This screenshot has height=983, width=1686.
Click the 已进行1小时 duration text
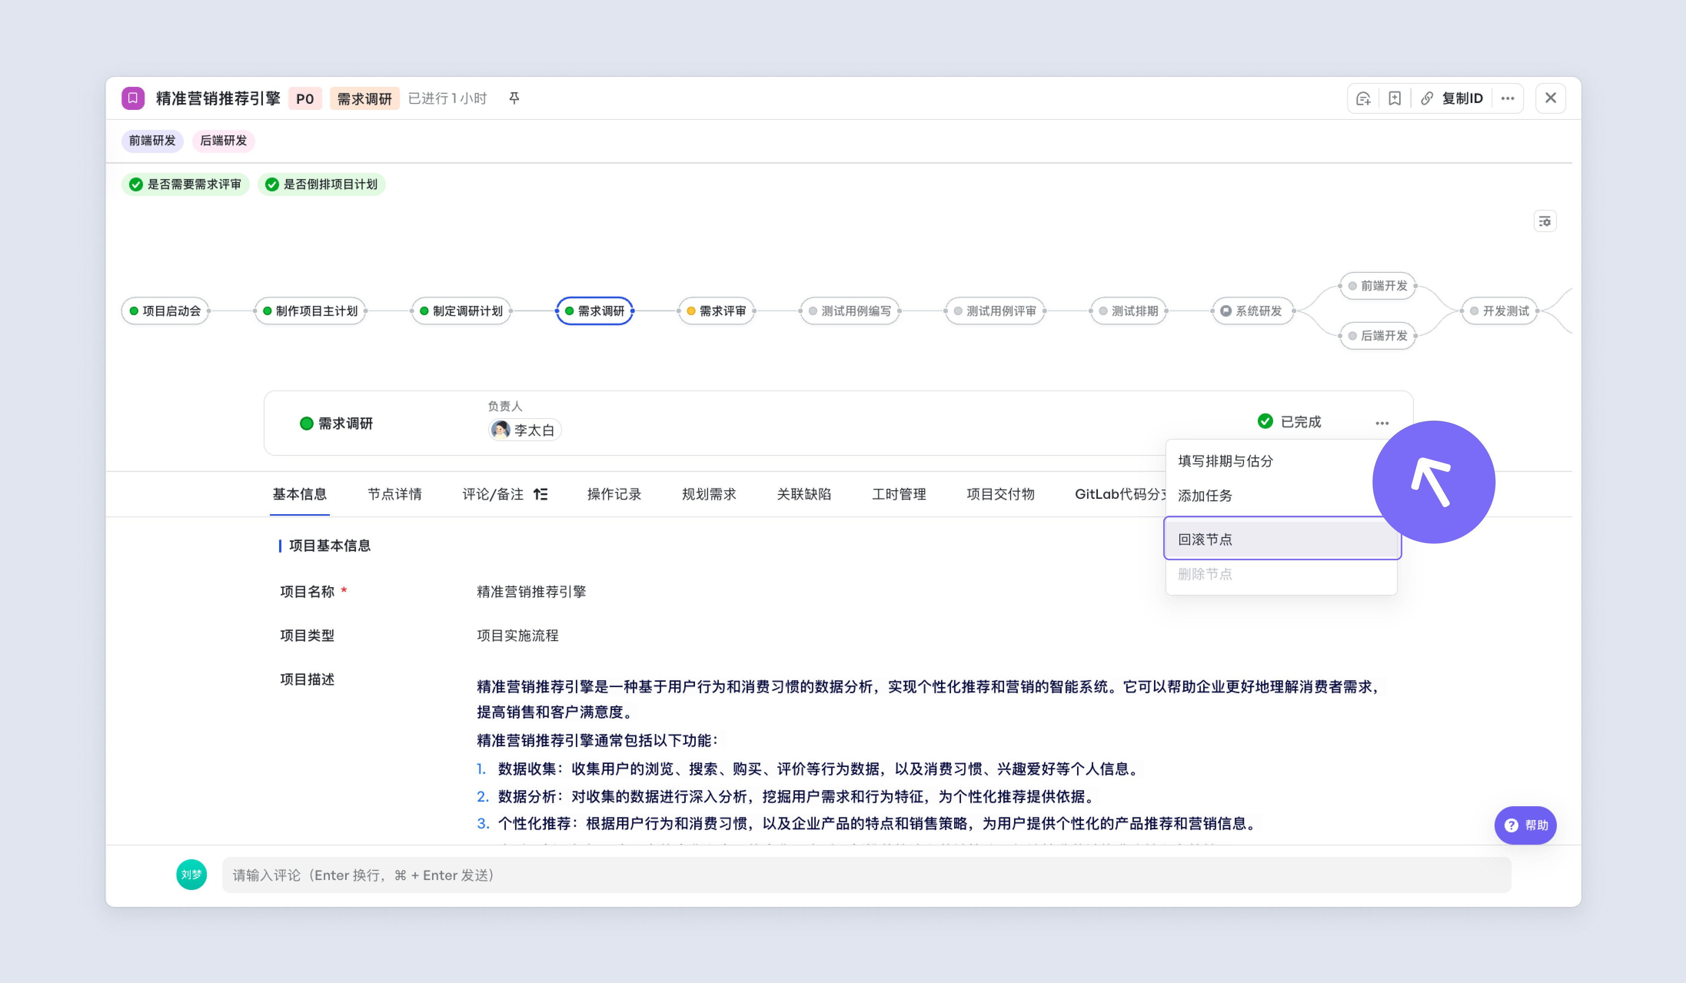(447, 99)
